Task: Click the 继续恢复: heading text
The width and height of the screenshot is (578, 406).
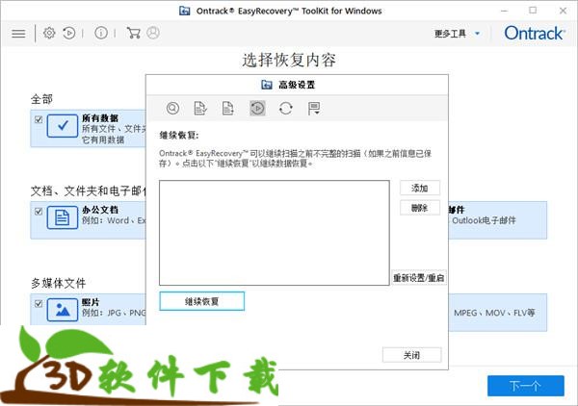Action: click(179, 136)
